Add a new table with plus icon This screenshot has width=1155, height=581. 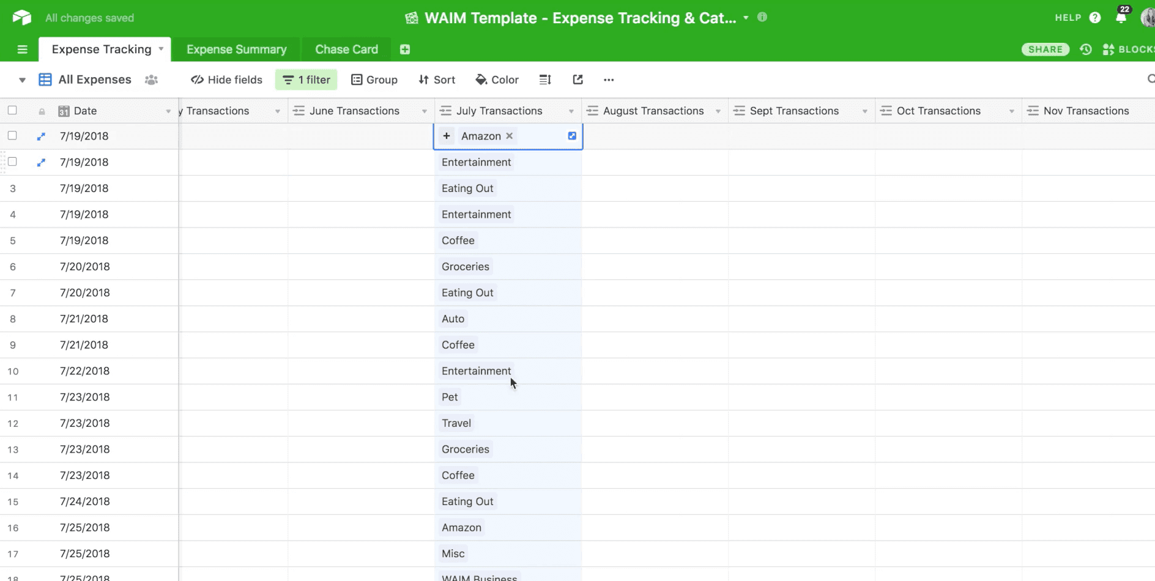[x=405, y=50]
